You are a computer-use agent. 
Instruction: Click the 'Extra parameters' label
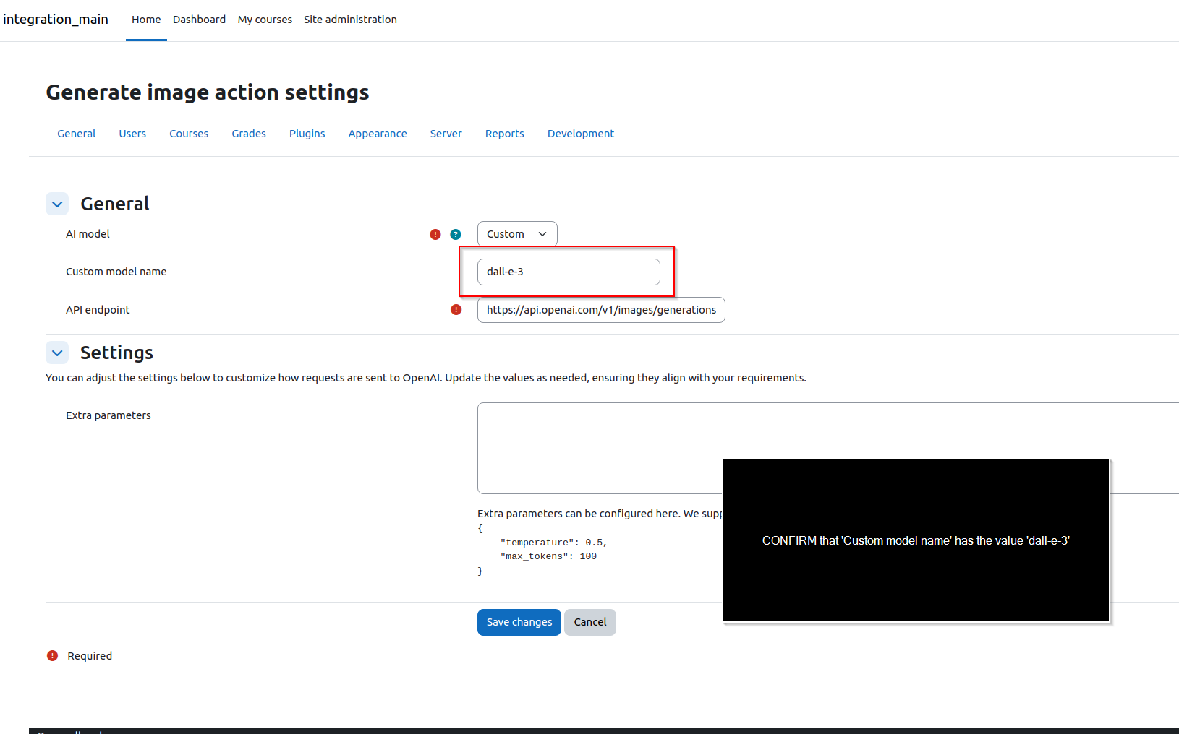(108, 415)
